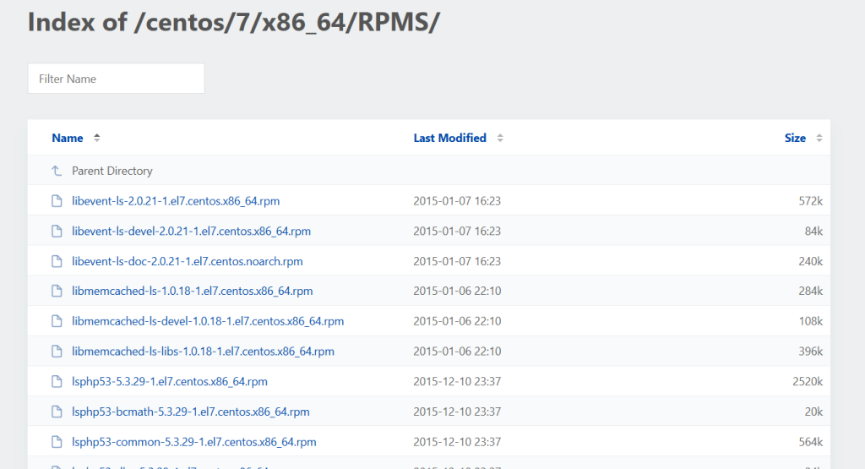Click file icon beside libevent-ls-doc noarch rpm
Image resolution: width=865 pixels, height=469 pixels.
pyautogui.click(x=57, y=261)
